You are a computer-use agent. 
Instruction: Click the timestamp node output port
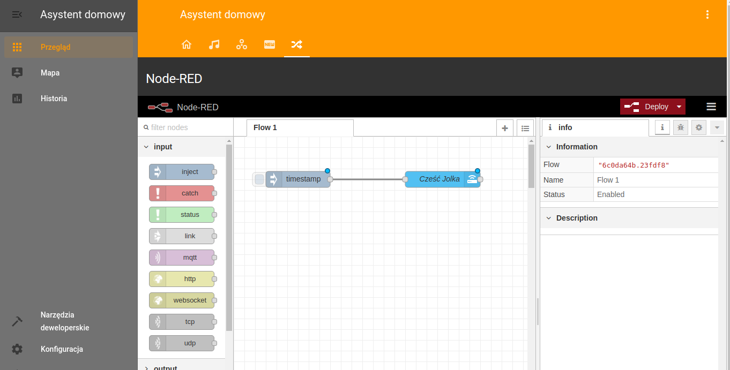coord(330,179)
